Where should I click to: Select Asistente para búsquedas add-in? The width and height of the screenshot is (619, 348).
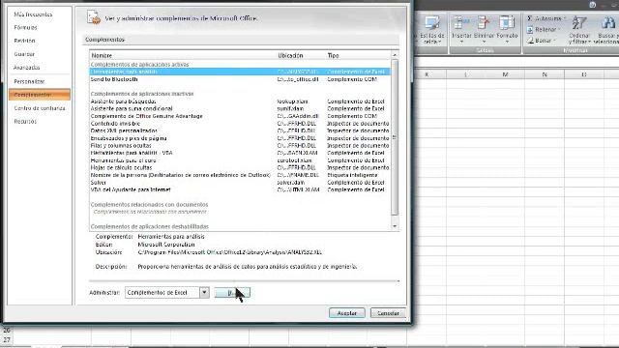(x=240, y=101)
